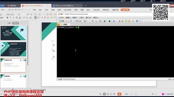The width and height of the screenshot is (174, 97).
Task: Click the WPS save icon
Action: (x=10, y=10)
